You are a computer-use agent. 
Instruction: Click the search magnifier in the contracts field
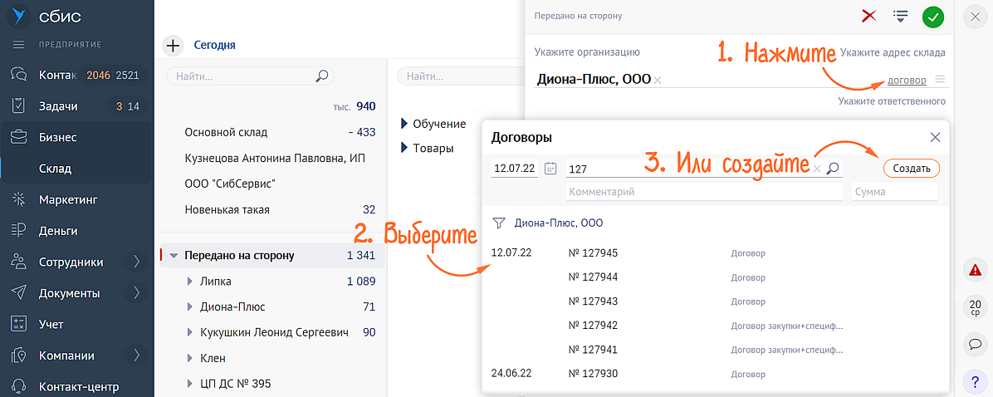[834, 169]
